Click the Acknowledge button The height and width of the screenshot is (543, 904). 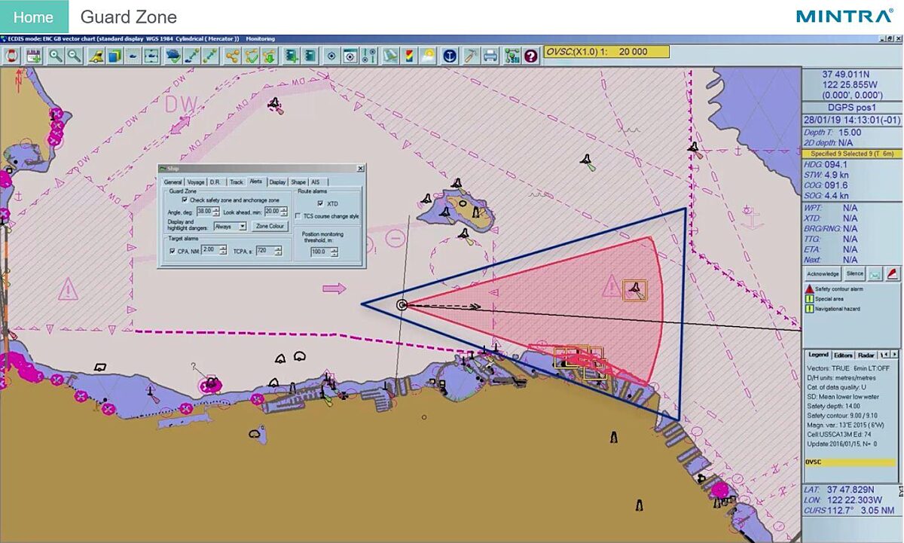823,274
